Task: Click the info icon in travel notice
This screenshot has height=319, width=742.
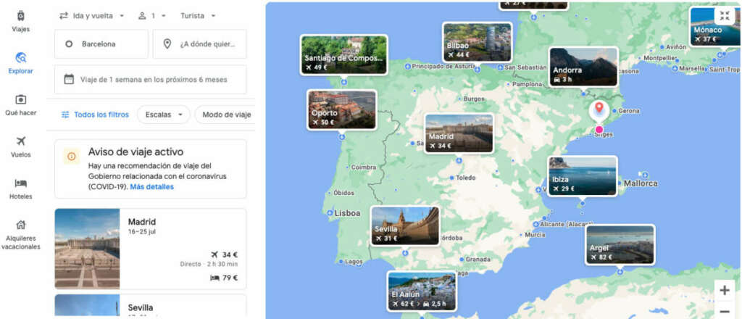Action: 72,156
